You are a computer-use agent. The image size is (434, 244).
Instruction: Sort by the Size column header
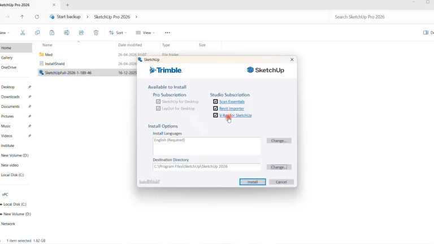(202, 45)
